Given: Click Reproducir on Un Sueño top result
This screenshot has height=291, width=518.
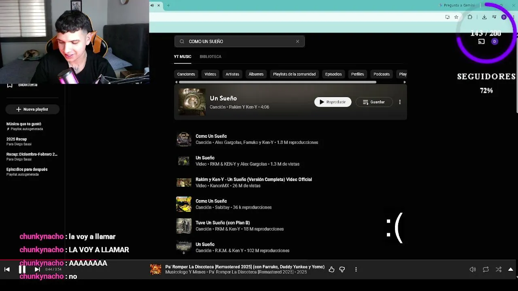Looking at the screenshot, I should pos(333,102).
